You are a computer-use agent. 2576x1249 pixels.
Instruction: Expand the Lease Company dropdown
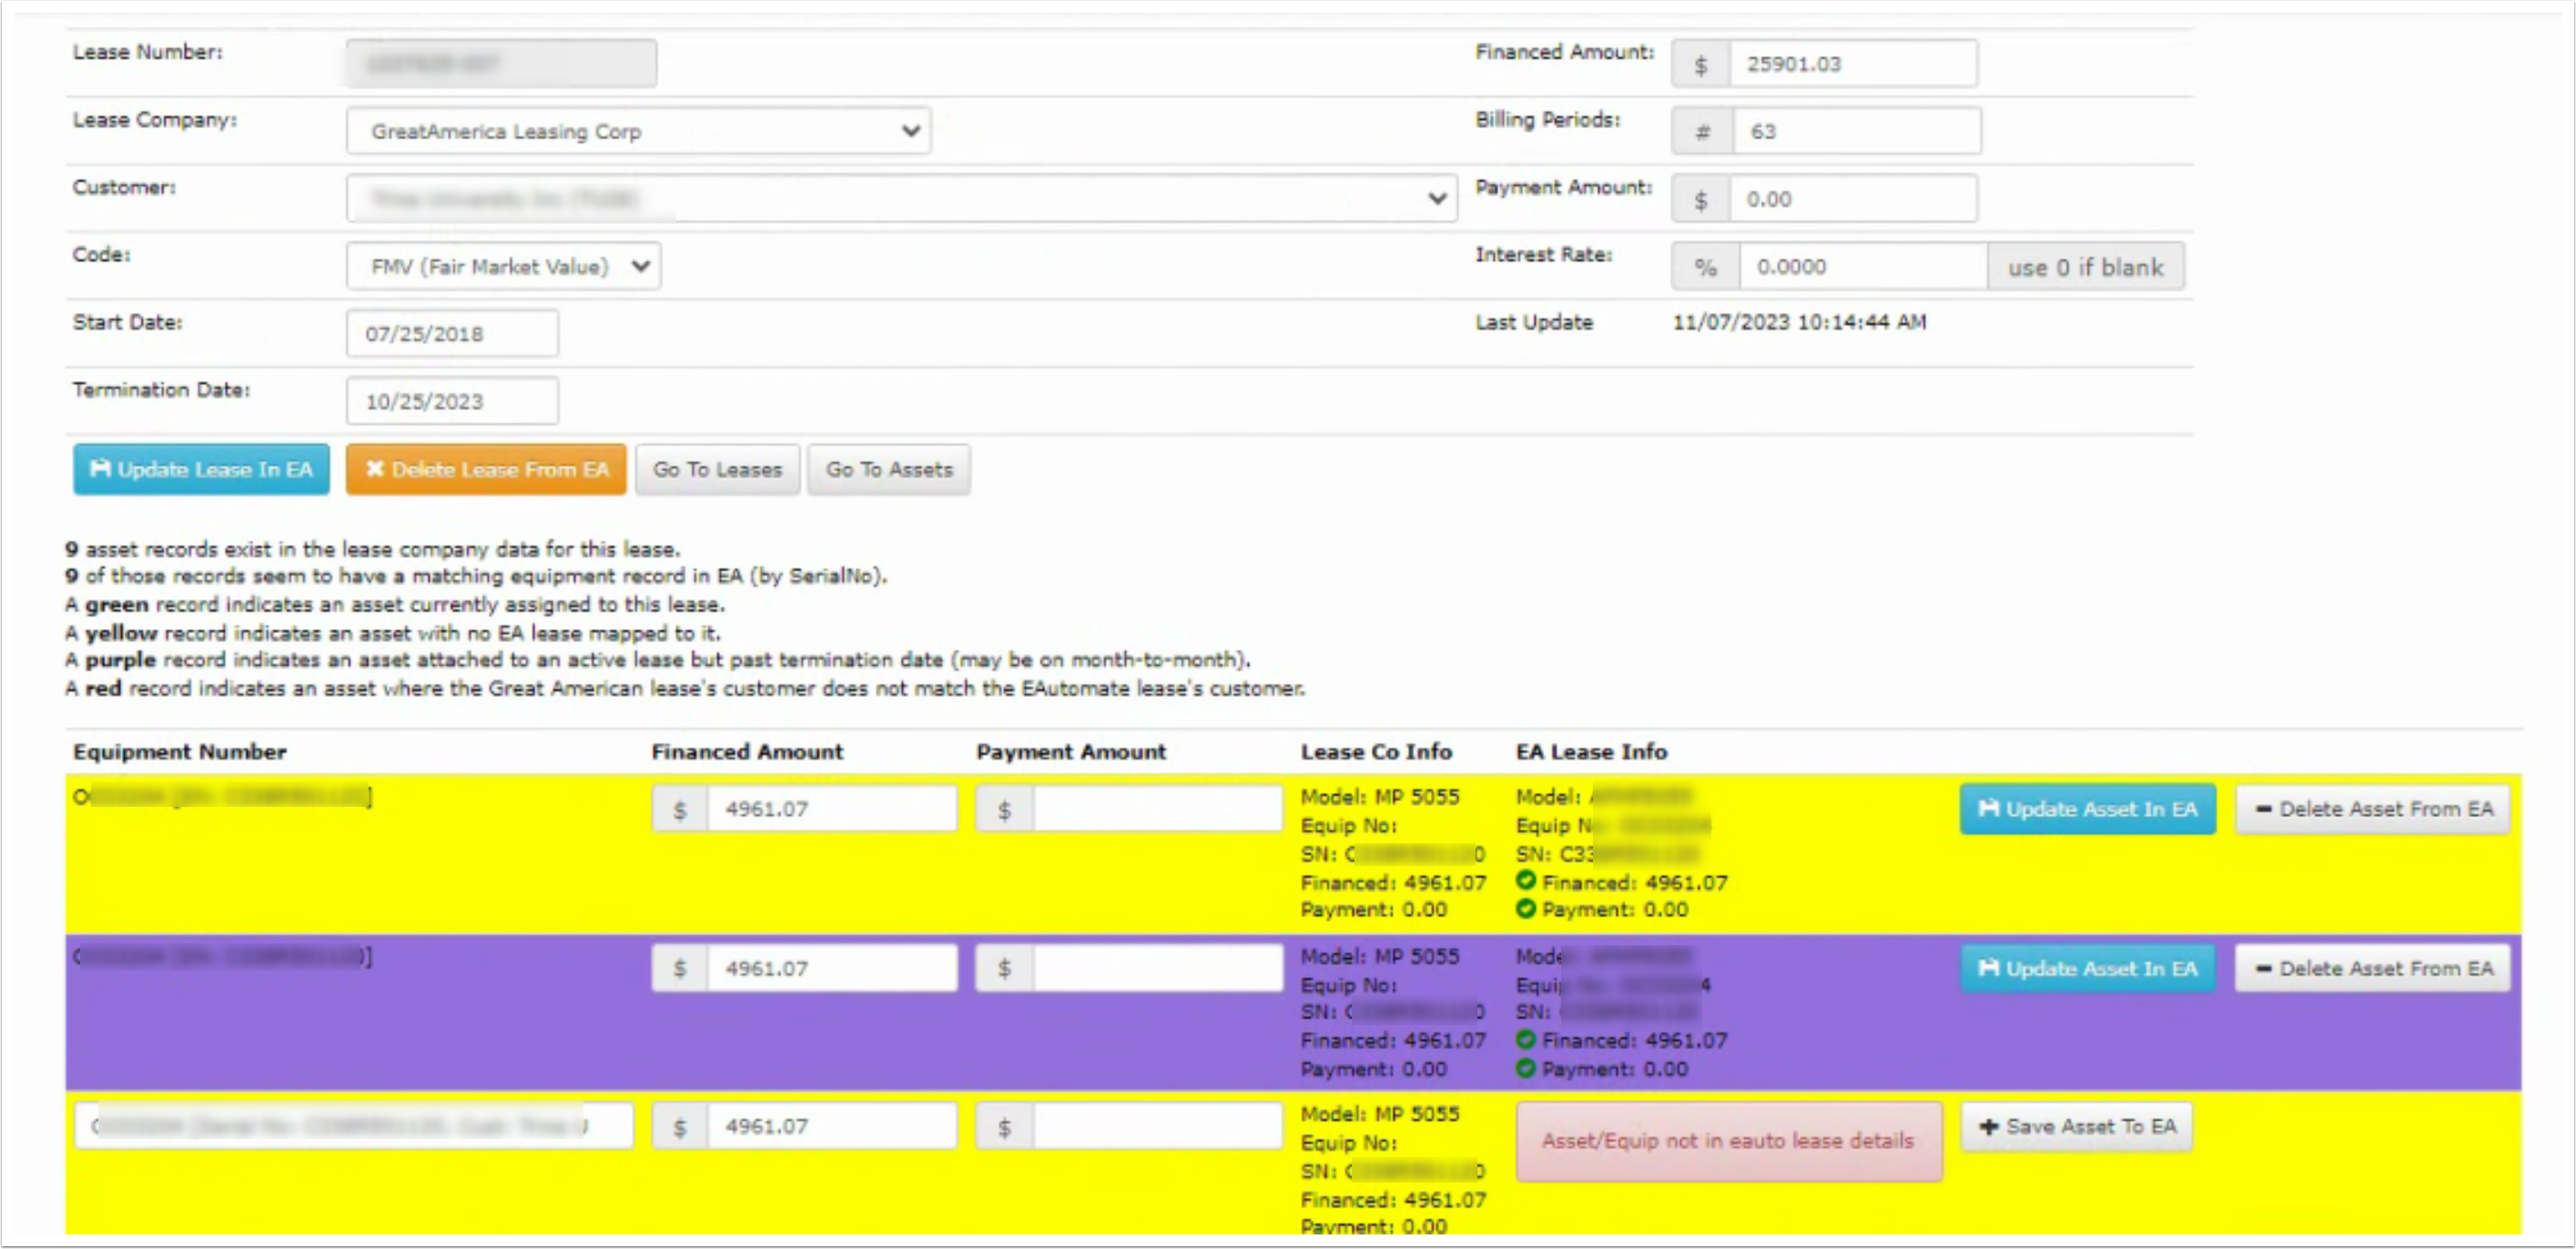[x=639, y=131]
